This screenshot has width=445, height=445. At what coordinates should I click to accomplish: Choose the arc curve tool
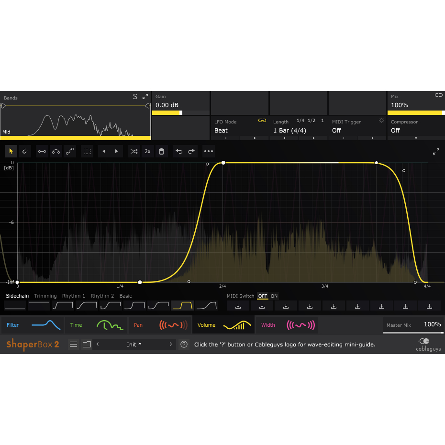click(x=56, y=151)
